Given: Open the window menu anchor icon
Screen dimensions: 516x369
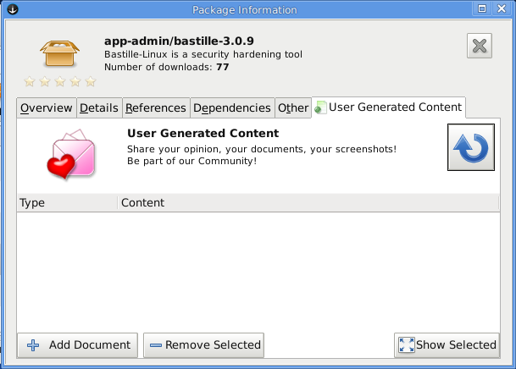Looking at the screenshot, I should (x=13, y=8).
